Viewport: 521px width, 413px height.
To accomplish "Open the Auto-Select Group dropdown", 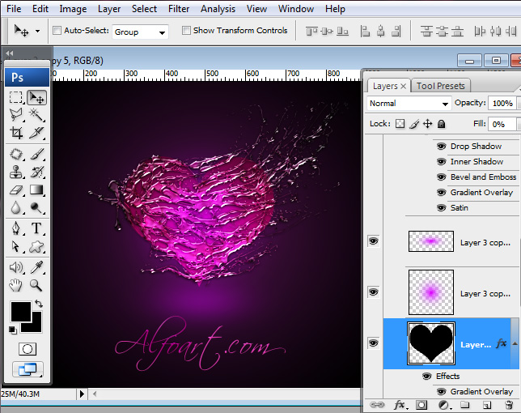I will click(x=139, y=32).
